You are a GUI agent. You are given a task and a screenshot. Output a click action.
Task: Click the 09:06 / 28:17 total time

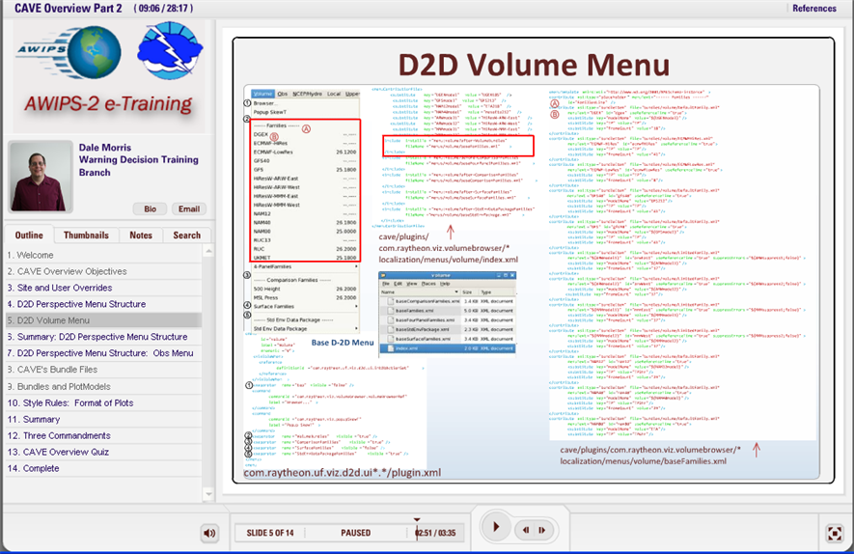(x=163, y=8)
